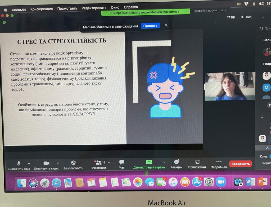The width and height of the screenshot is (271, 207).
Task: Expand video options arrow next to camera
Action: point(58,163)
